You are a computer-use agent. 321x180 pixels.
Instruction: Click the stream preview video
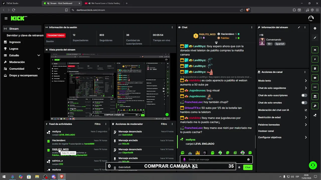(x=110, y=86)
